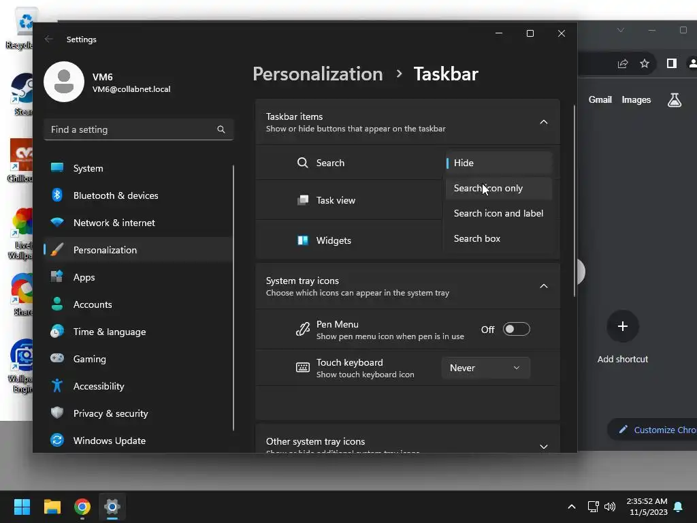
Task: Click Settings gear icon in taskbar
Action: [x=112, y=507]
